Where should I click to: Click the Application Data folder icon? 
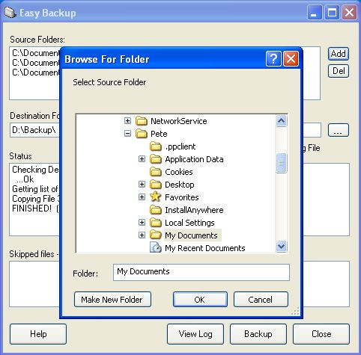(156, 159)
